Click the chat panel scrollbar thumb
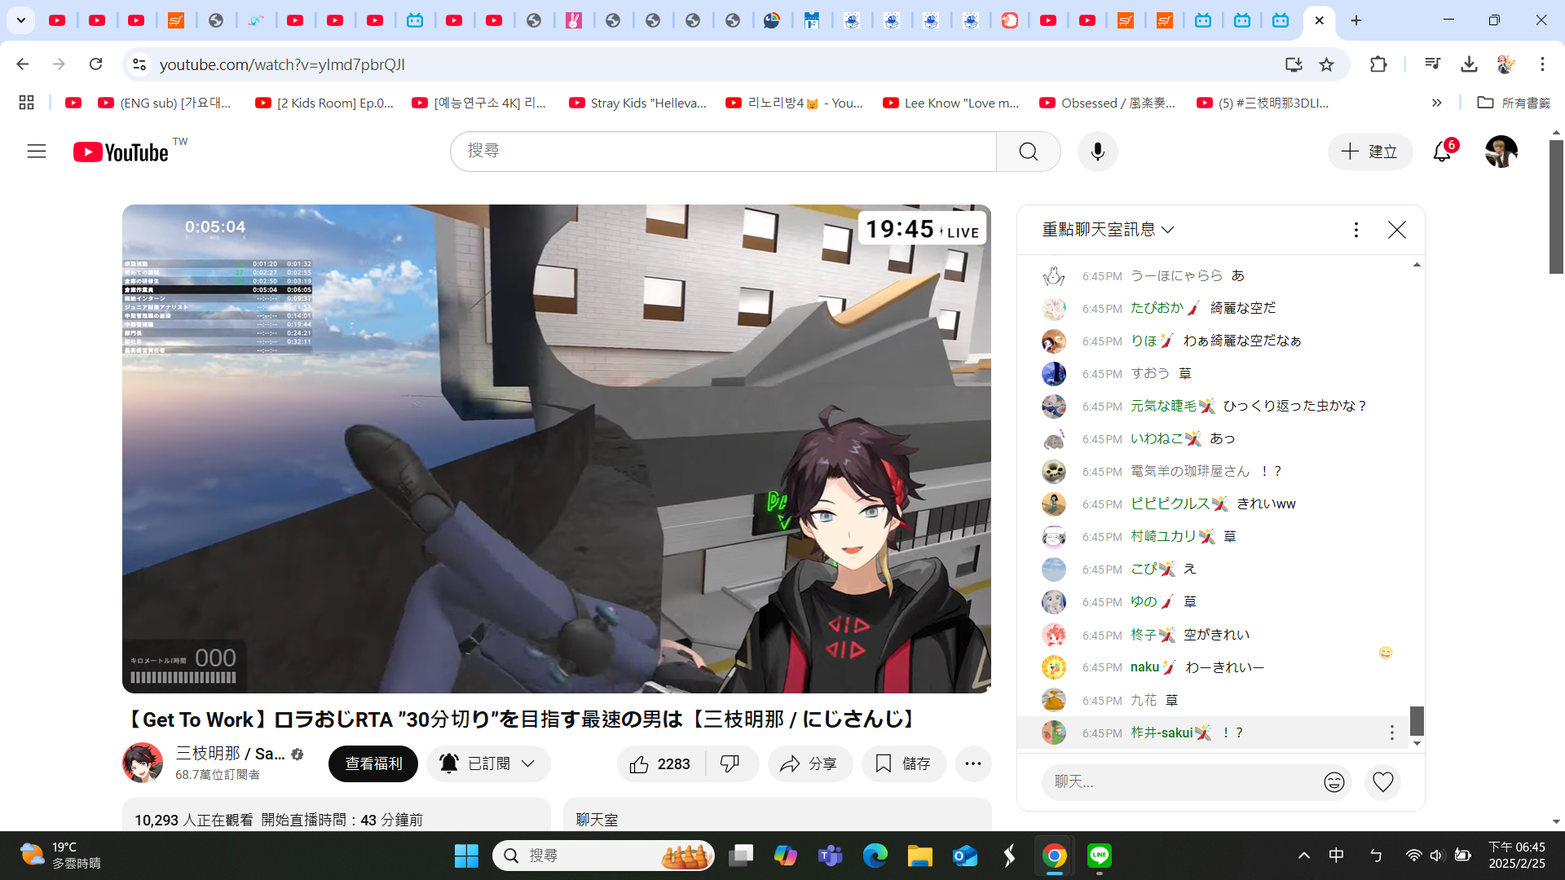The height and width of the screenshot is (880, 1565). 1417,721
